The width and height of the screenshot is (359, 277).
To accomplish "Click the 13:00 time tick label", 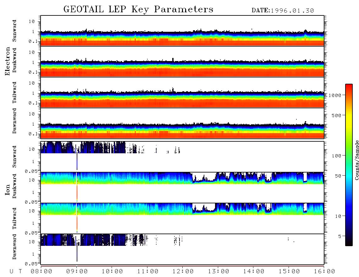I will [218, 271].
